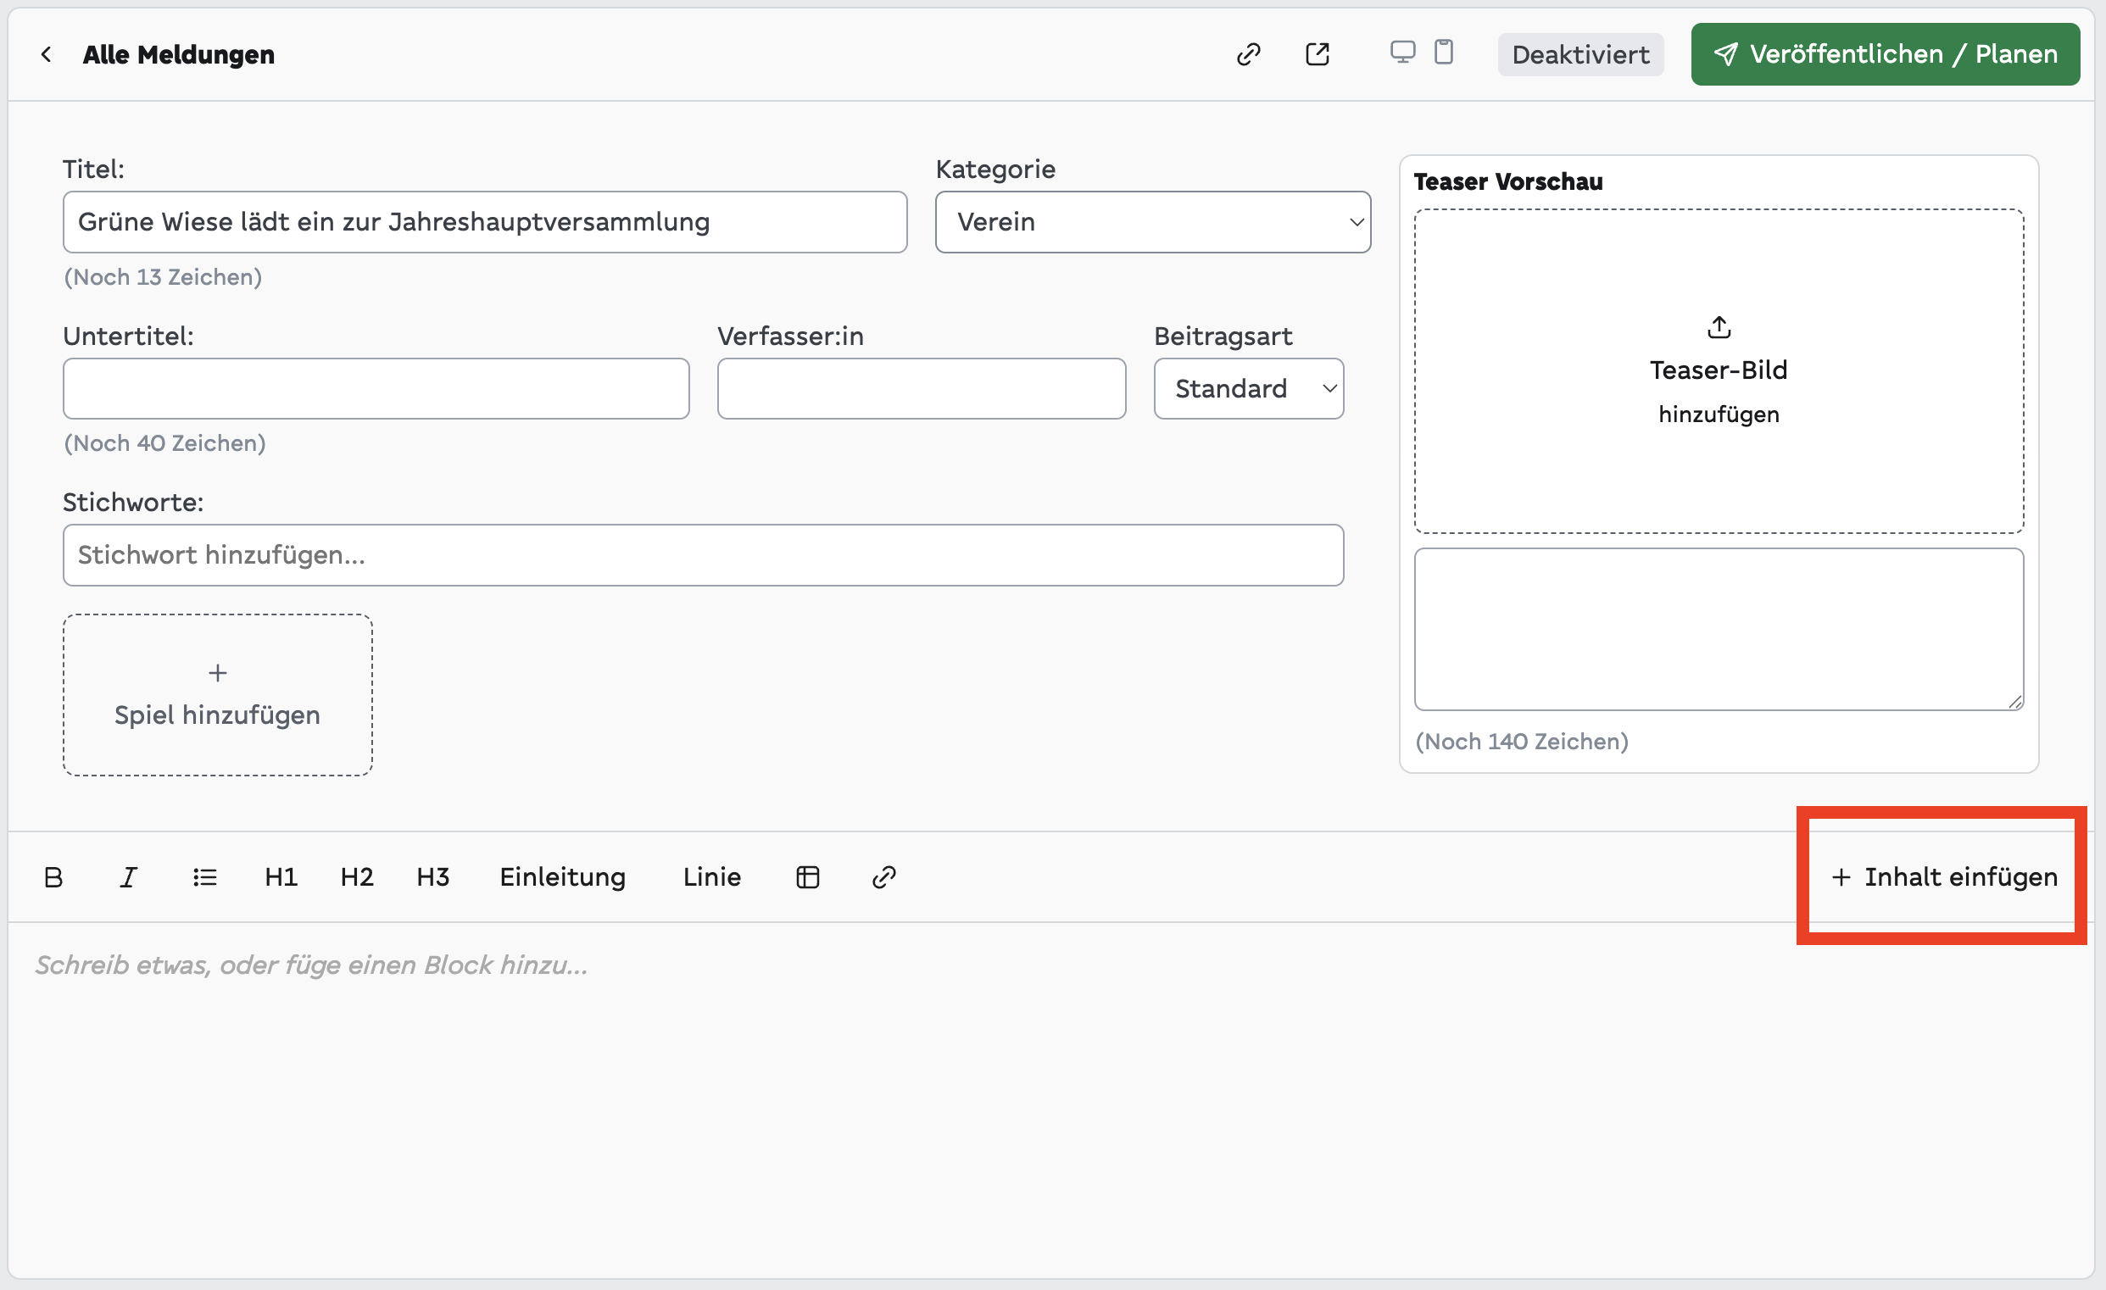Focus the Titel input field

pyautogui.click(x=485, y=222)
